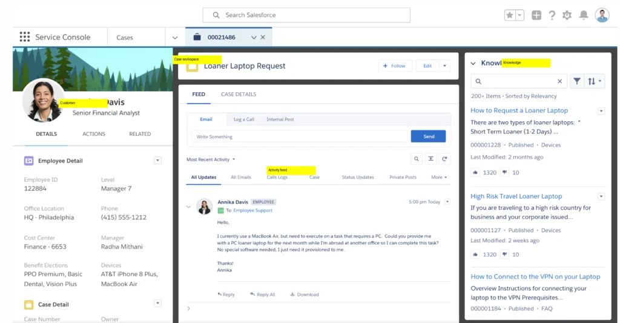Expand the next collapsed feed item chevron

tap(189, 308)
